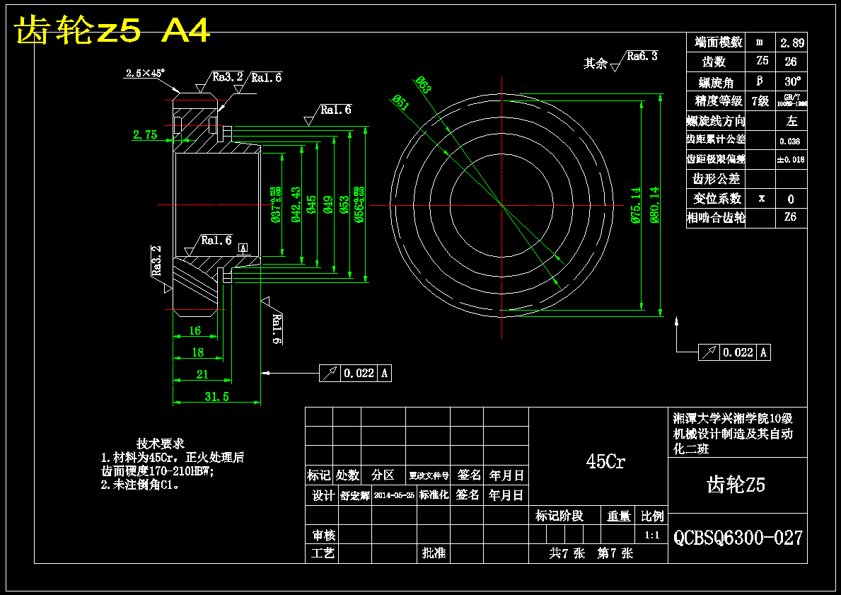Select the designer name '舒宏辉'
This screenshot has width=841, height=595.
(354, 496)
